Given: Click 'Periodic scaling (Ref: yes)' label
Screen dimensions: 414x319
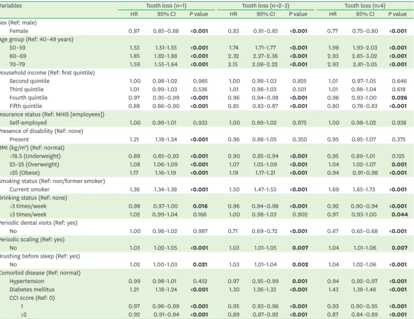Looking at the screenshot, I should pyautogui.click(x=32, y=240).
